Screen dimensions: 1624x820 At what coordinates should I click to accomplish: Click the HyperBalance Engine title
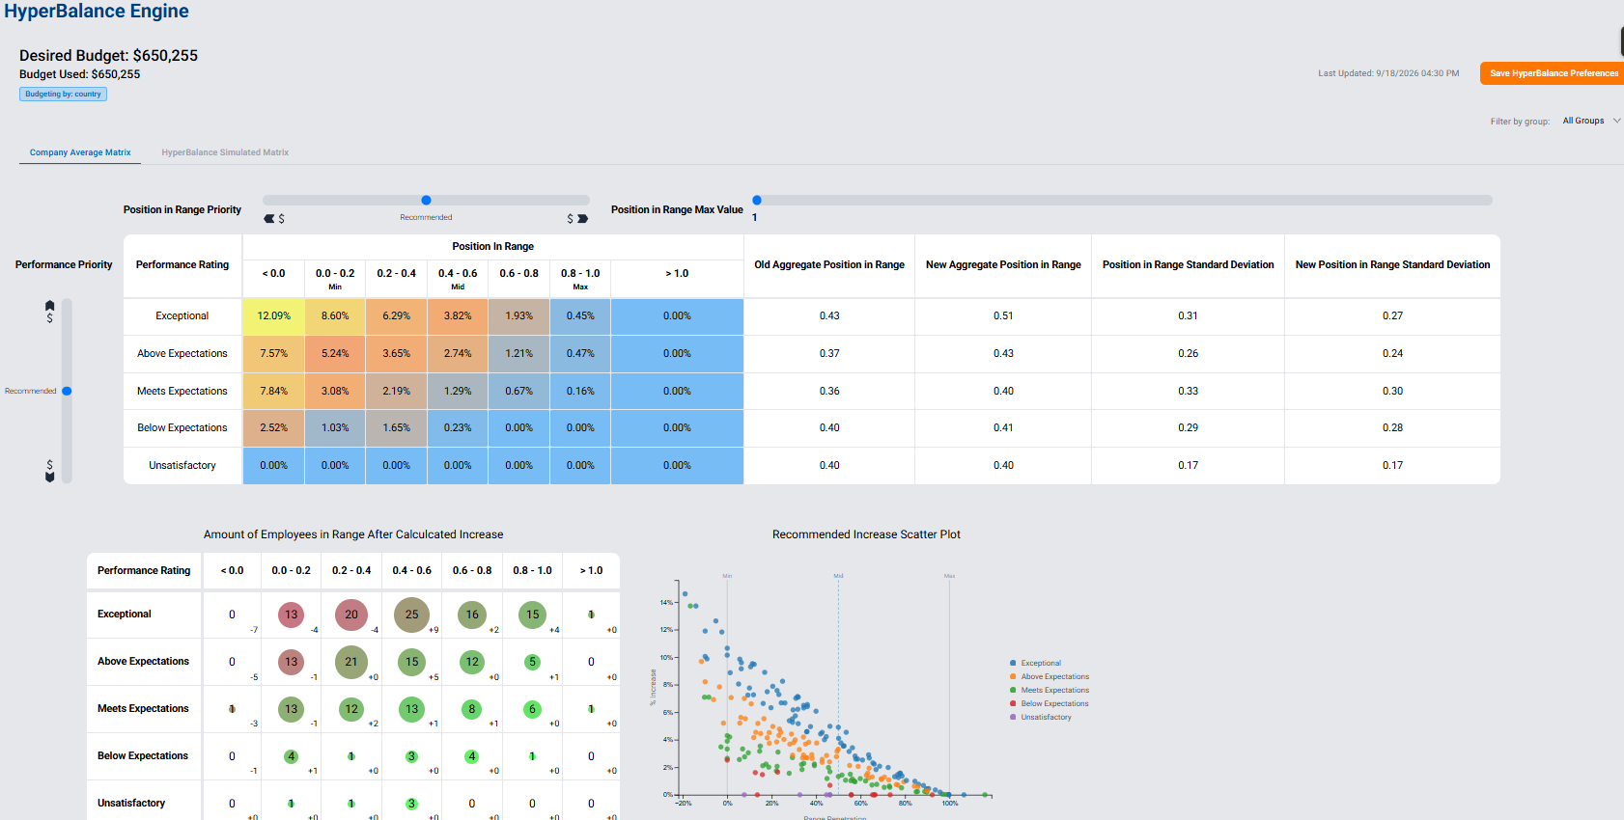pos(97,11)
